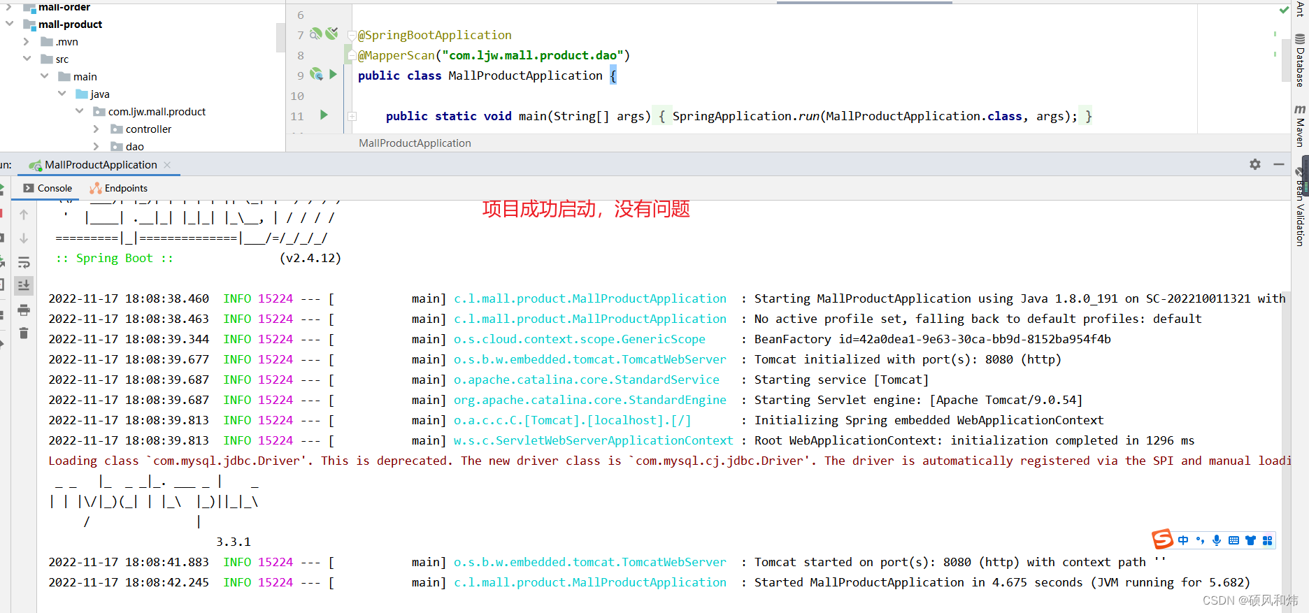The width and height of the screenshot is (1309, 613).
Task: Click Spring autowired-check gutter icon on line 7
Action: tap(331, 34)
